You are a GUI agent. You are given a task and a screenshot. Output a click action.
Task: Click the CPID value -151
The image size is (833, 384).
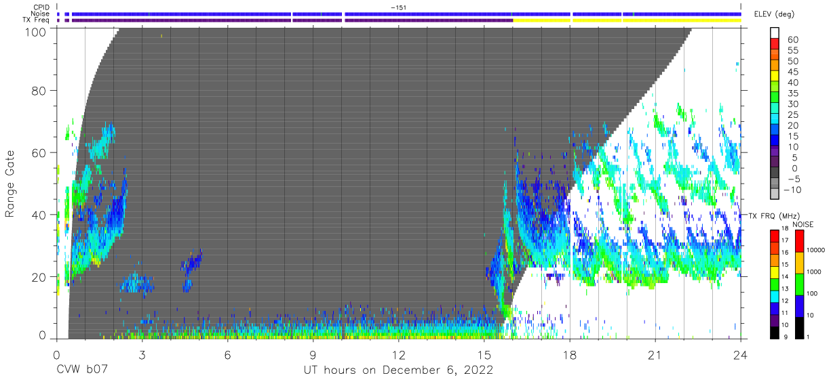tap(398, 7)
